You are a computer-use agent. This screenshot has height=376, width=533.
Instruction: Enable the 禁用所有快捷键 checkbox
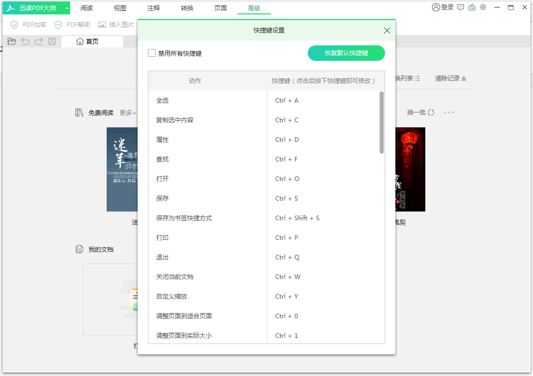pos(153,53)
